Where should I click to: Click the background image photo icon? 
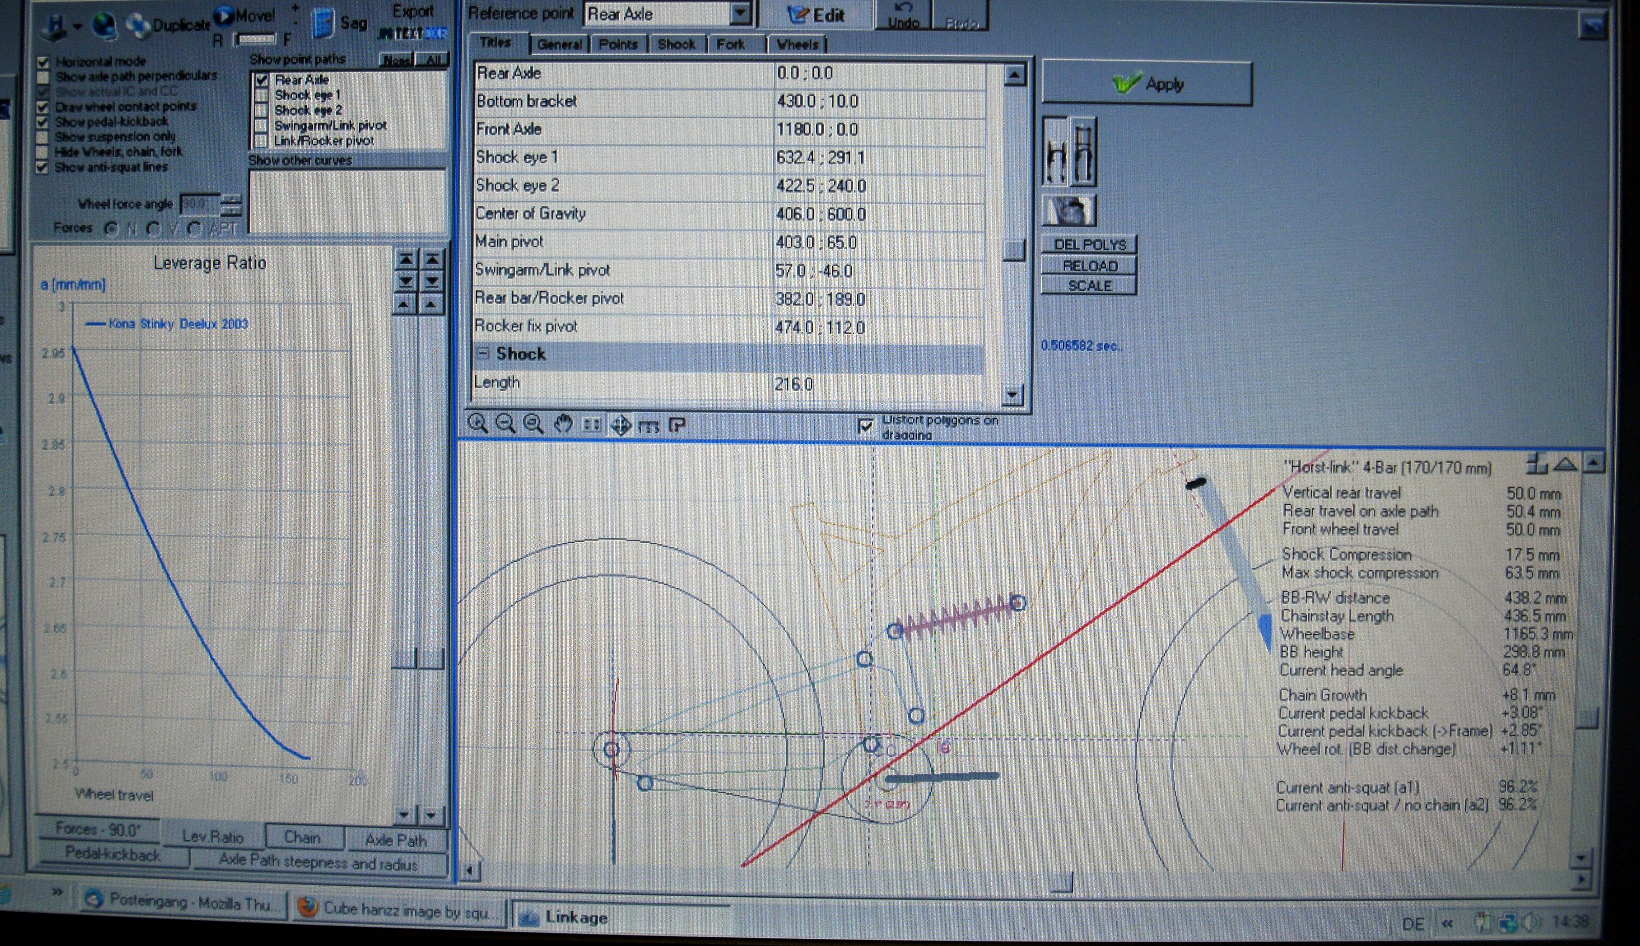[x=1069, y=210]
